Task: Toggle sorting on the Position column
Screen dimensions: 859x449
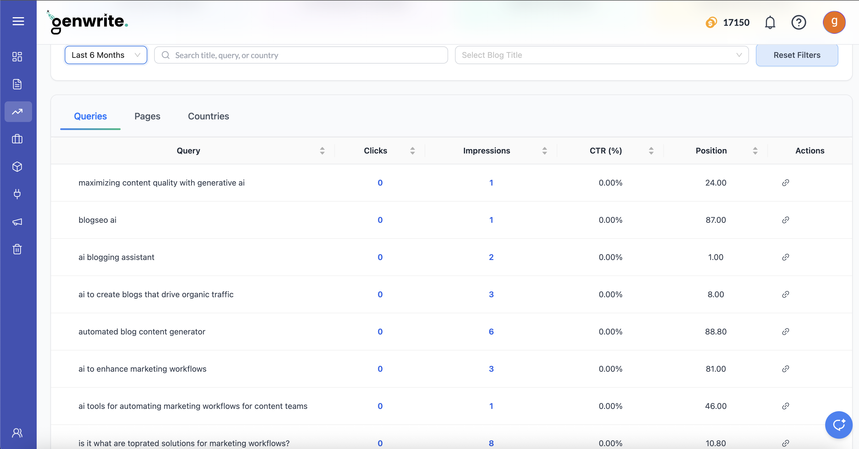Action: [755, 151]
